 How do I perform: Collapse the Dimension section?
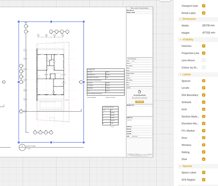pyautogui.click(x=180, y=19)
